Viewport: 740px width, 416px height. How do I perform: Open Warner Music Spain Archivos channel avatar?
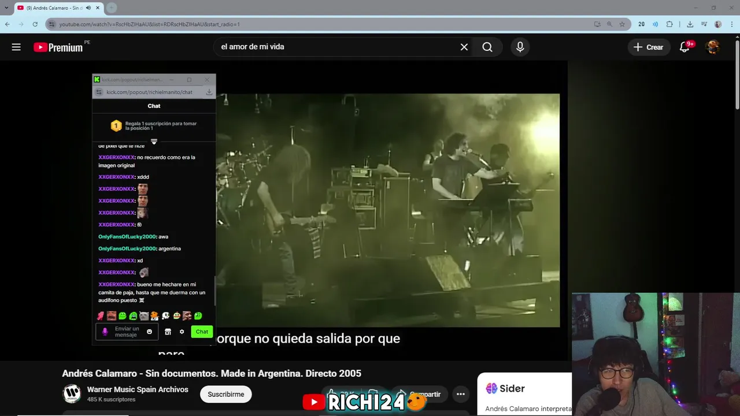pyautogui.click(x=72, y=394)
